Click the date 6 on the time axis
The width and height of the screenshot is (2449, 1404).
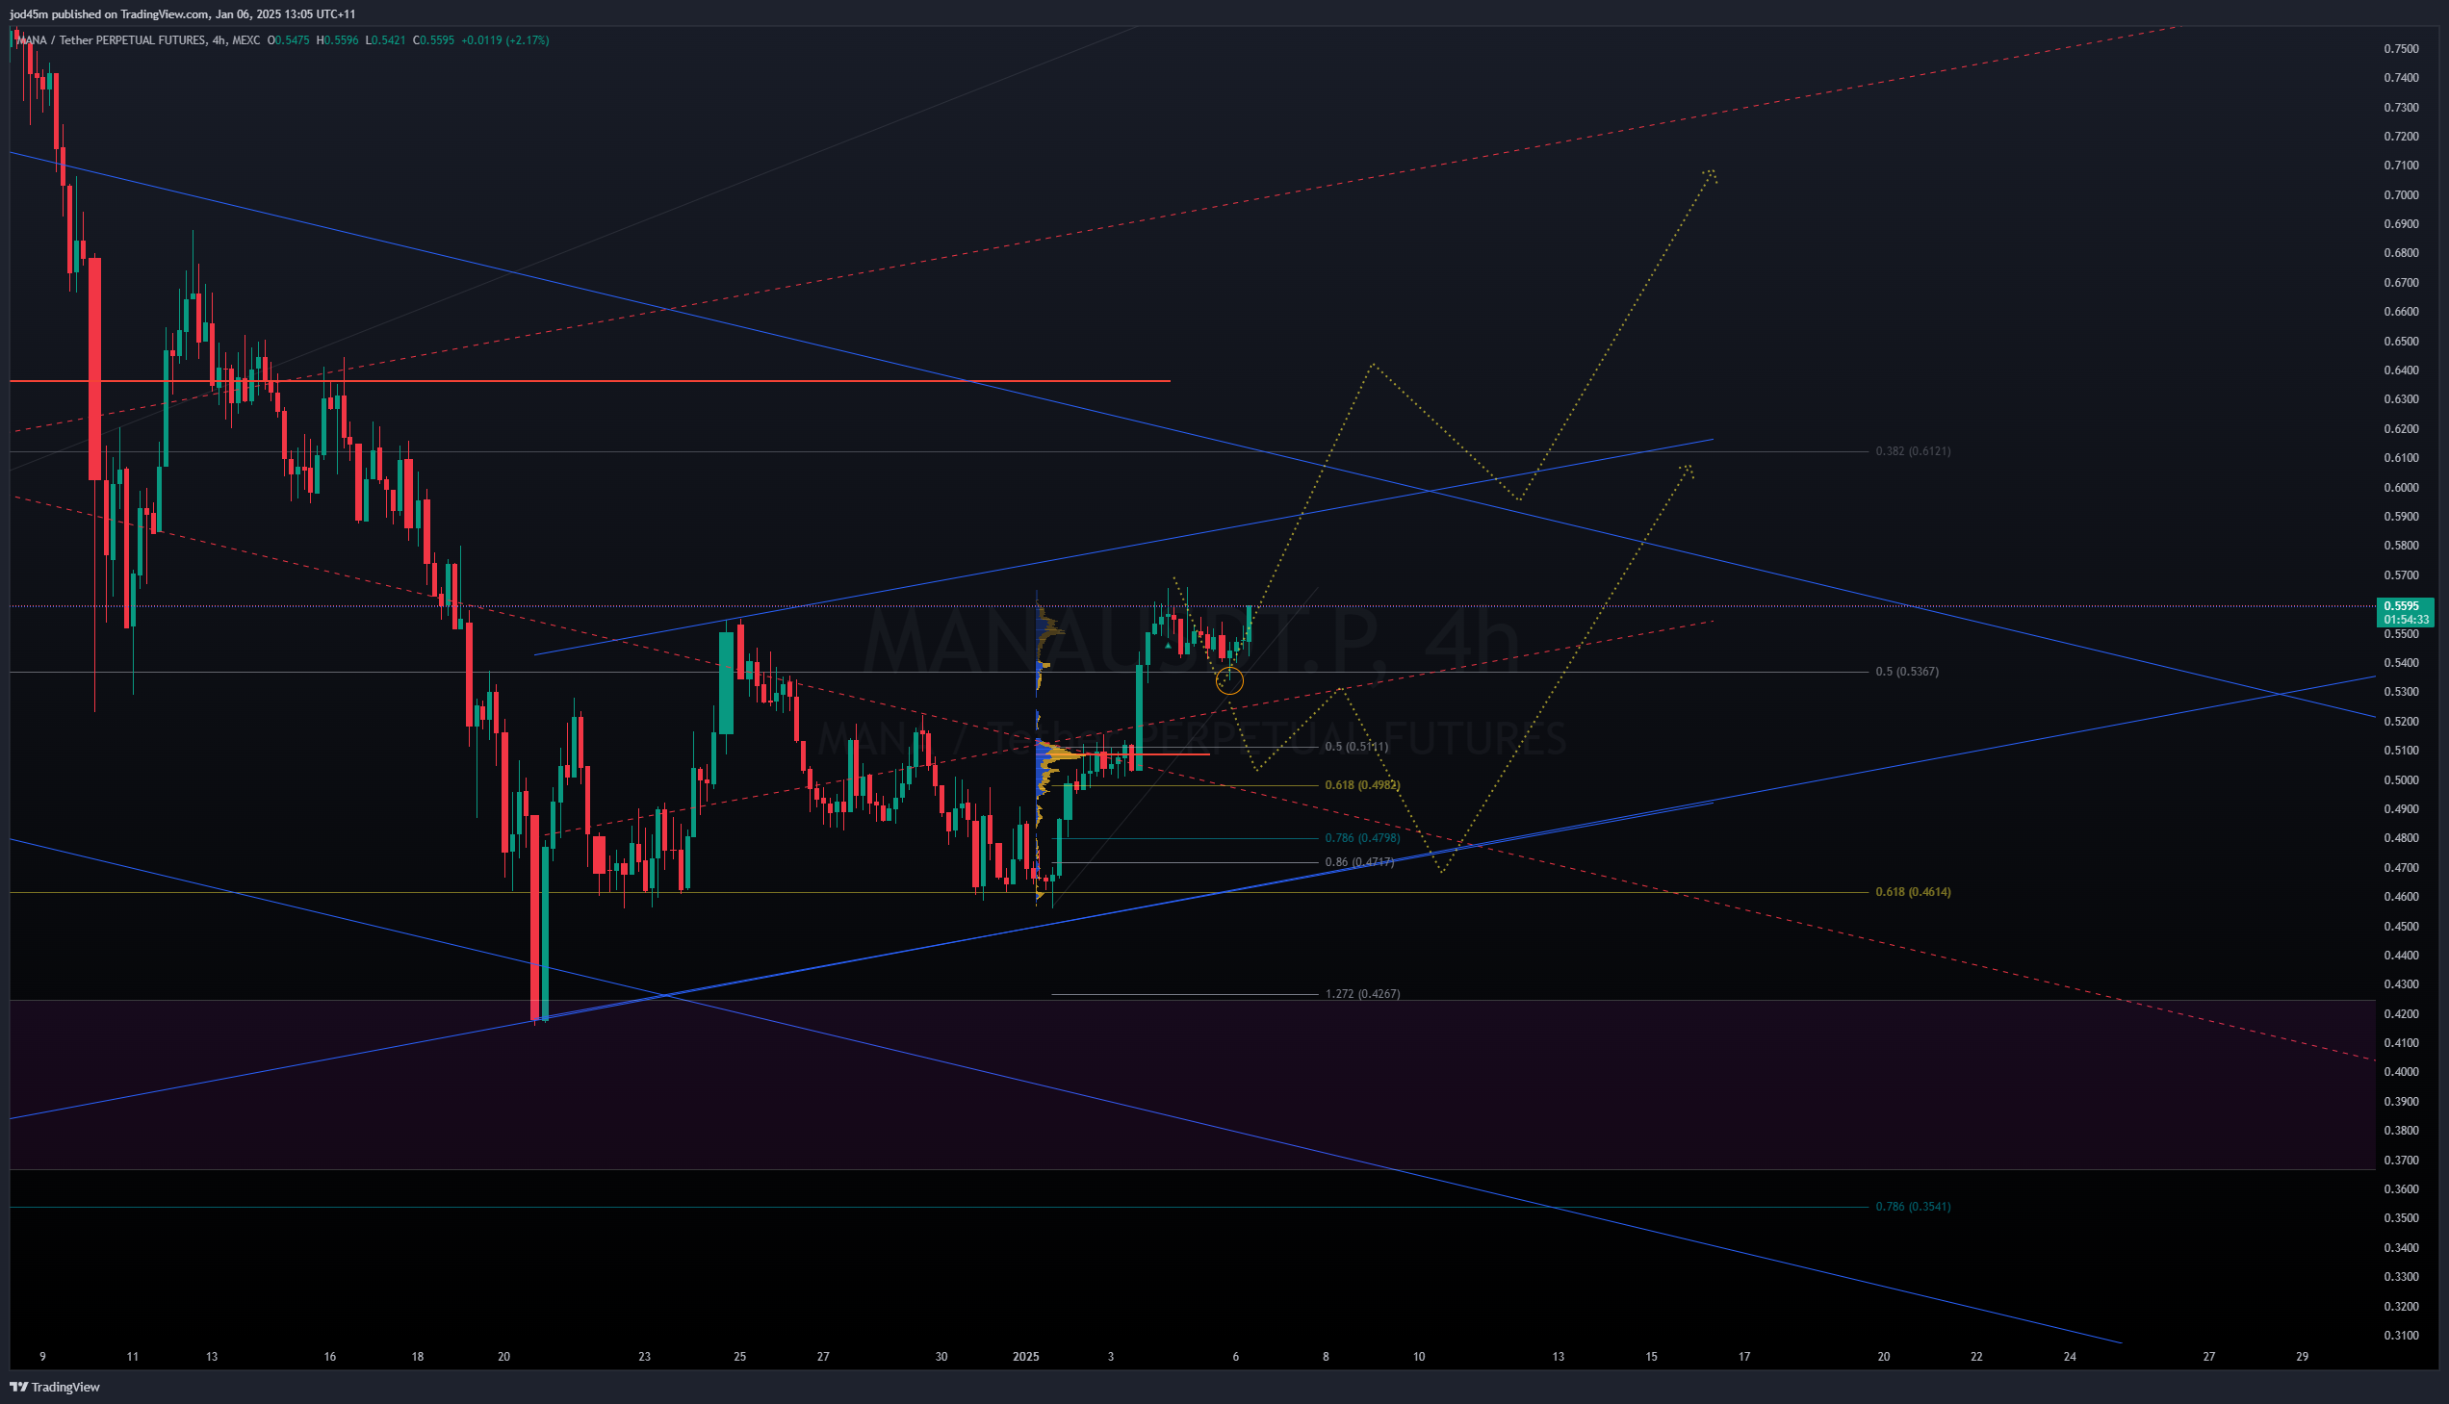(x=1236, y=1357)
